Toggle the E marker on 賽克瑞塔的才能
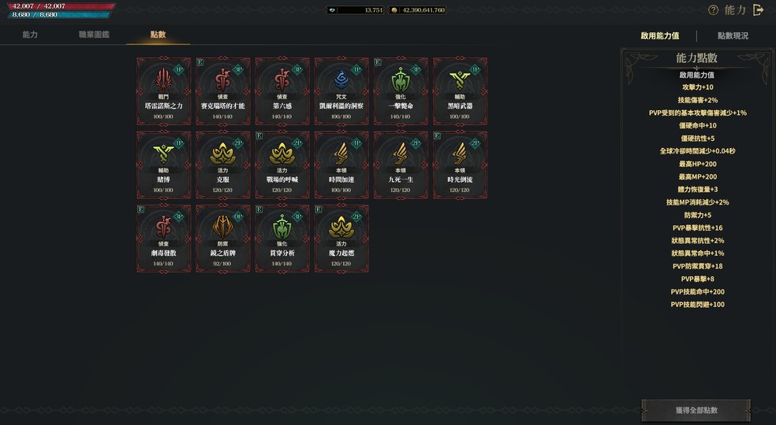This screenshot has width=776, height=425. click(x=200, y=62)
